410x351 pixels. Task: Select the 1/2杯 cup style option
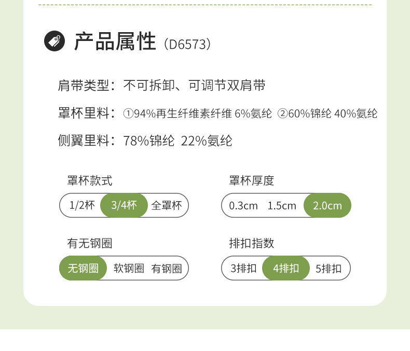point(82,205)
